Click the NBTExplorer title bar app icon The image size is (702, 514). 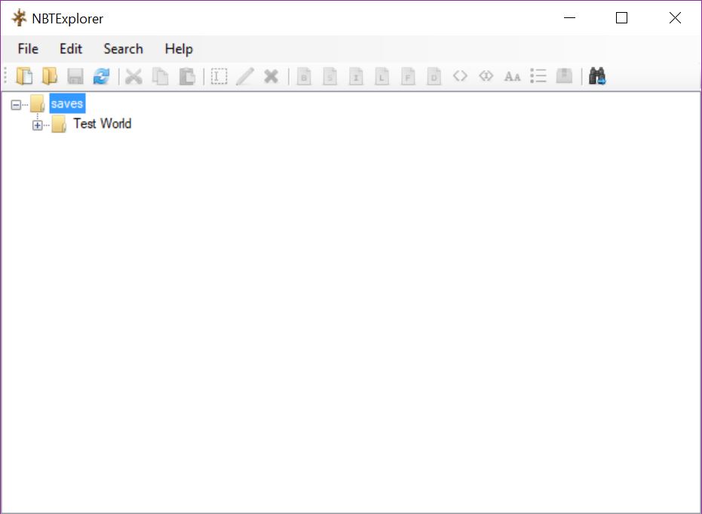coord(19,18)
